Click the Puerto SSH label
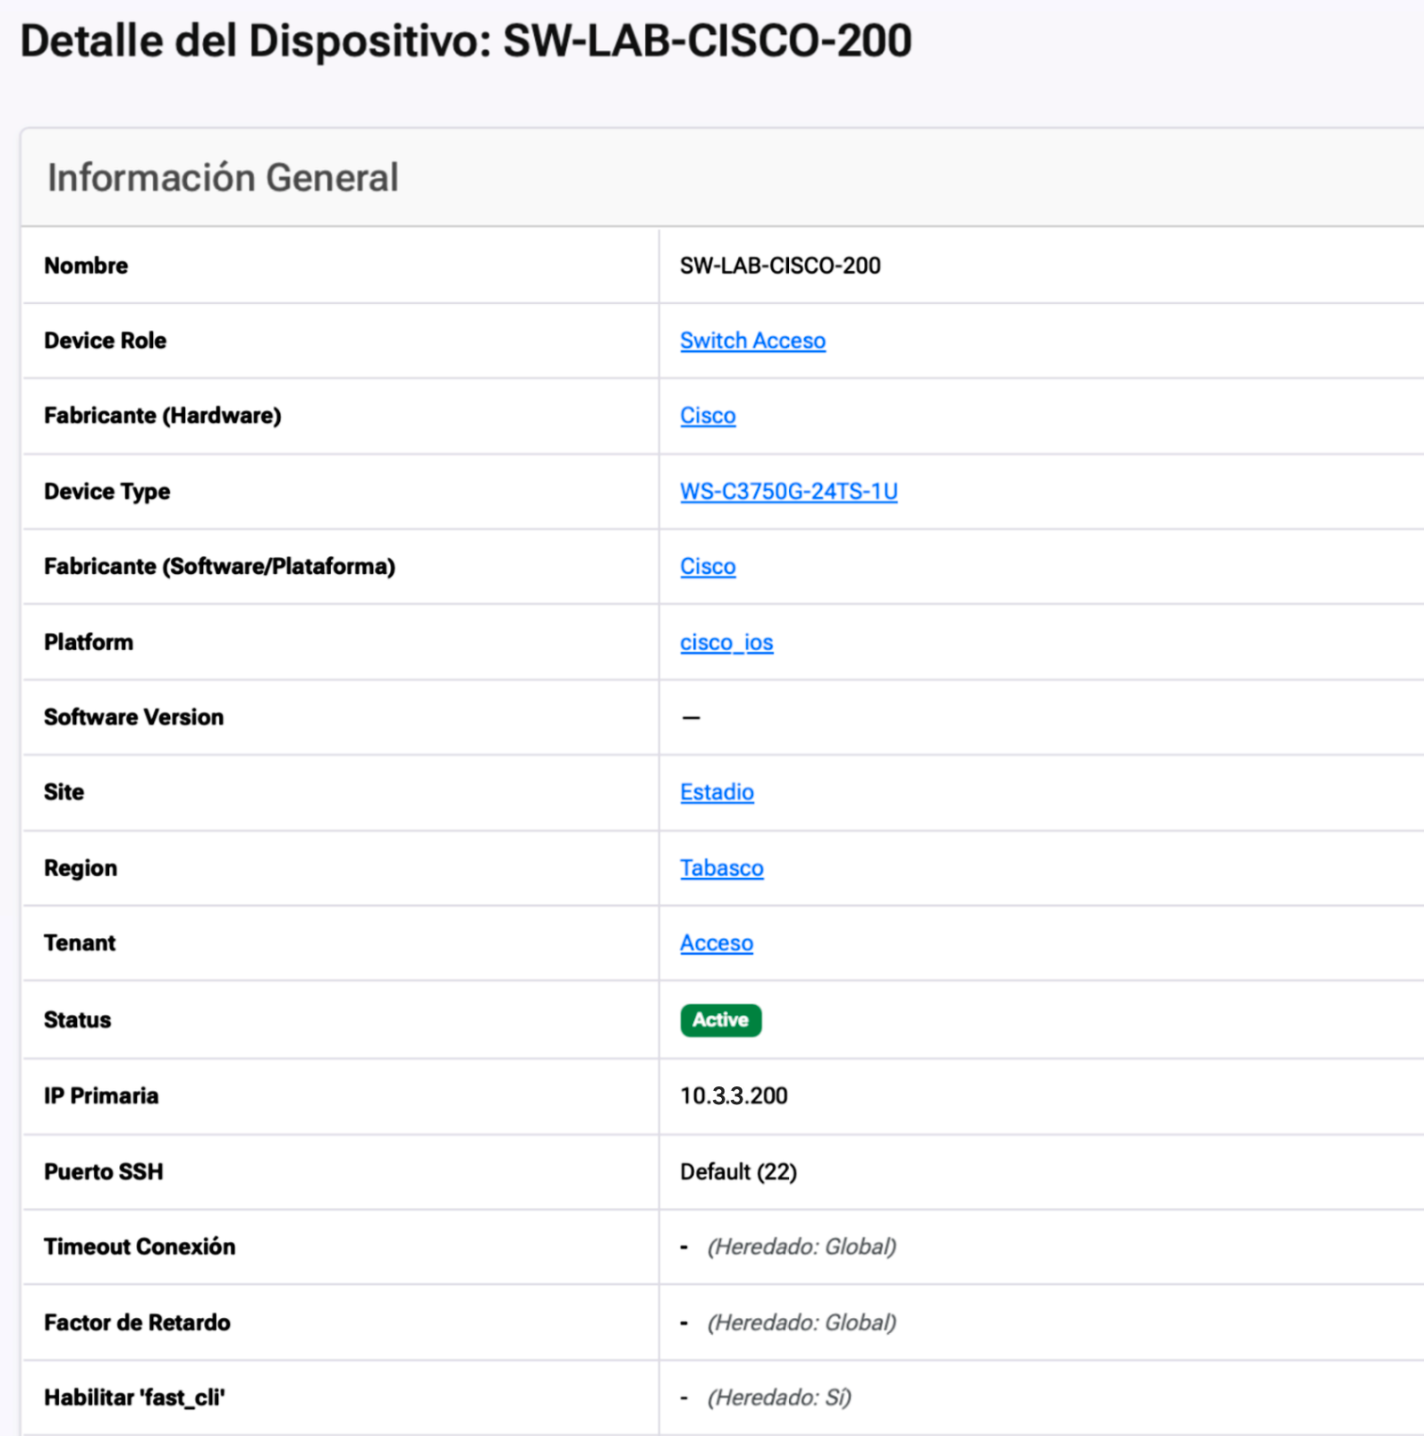The width and height of the screenshot is (1424, 1436). (104, 1172)
